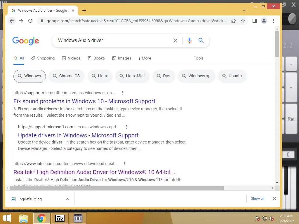Click the scroll up arrow
Screen dimensions: 299x224
coord(277,29)
